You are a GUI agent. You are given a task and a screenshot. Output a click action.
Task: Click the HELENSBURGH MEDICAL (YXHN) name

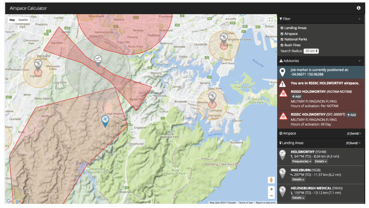pos(316,188)
